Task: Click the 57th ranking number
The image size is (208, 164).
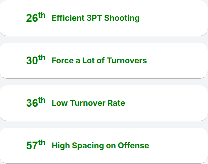Action: click(x=32, y=146)
